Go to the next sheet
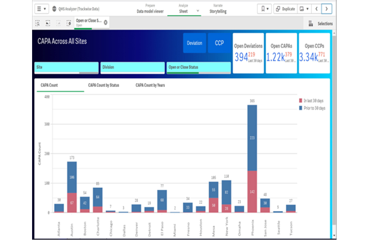This screenshot has height=240, width=369. click(327, 9)
